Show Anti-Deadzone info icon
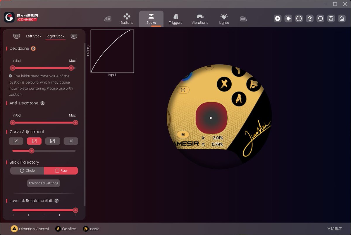 click(42, 103)
